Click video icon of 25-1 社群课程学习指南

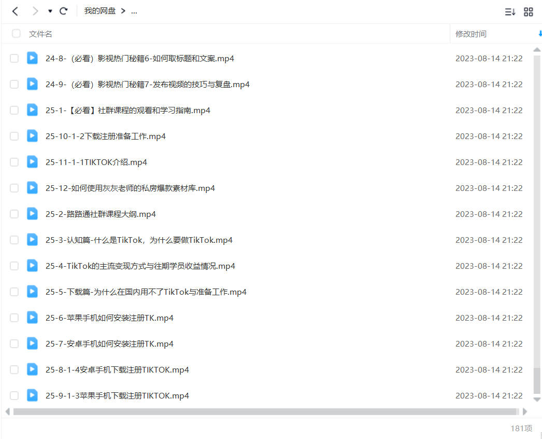32,110
